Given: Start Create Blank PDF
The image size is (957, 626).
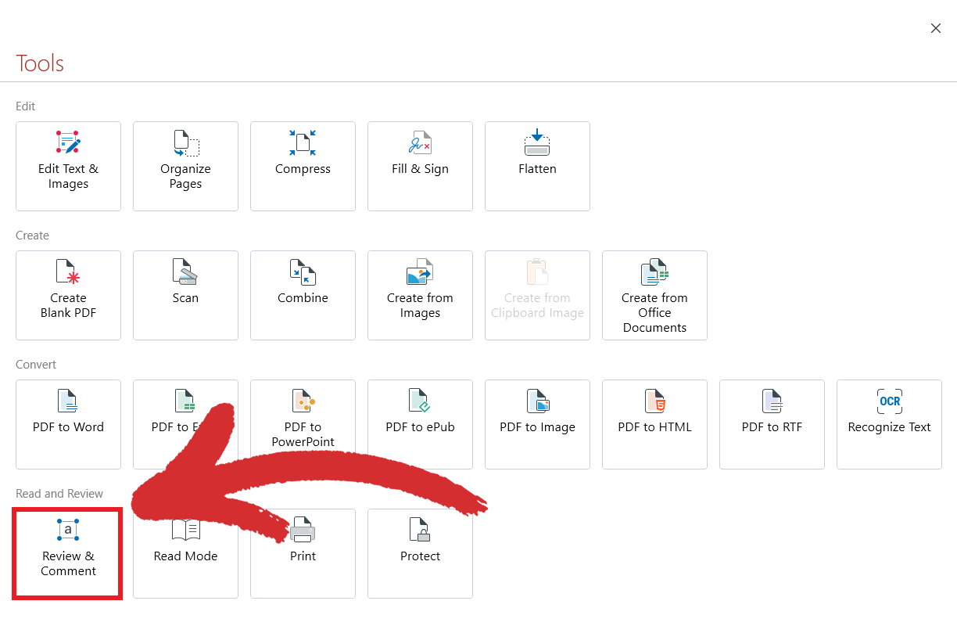Looking at the screenshot, I should click(68, 295).
